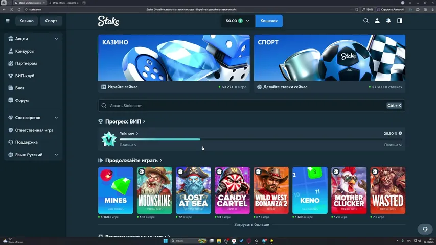
Task: Click Играйте сейчас under casino banner
Action: coord(122,87)
